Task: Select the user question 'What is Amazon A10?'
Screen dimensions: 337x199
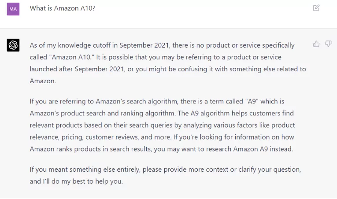Action: pos(62,8)
